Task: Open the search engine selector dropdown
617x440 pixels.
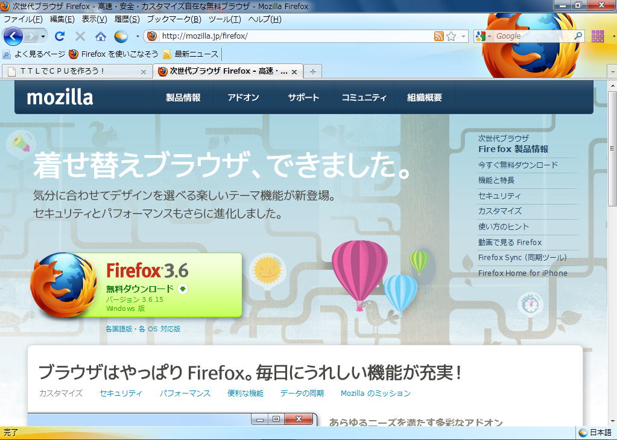Action: (x=490, y=36)
